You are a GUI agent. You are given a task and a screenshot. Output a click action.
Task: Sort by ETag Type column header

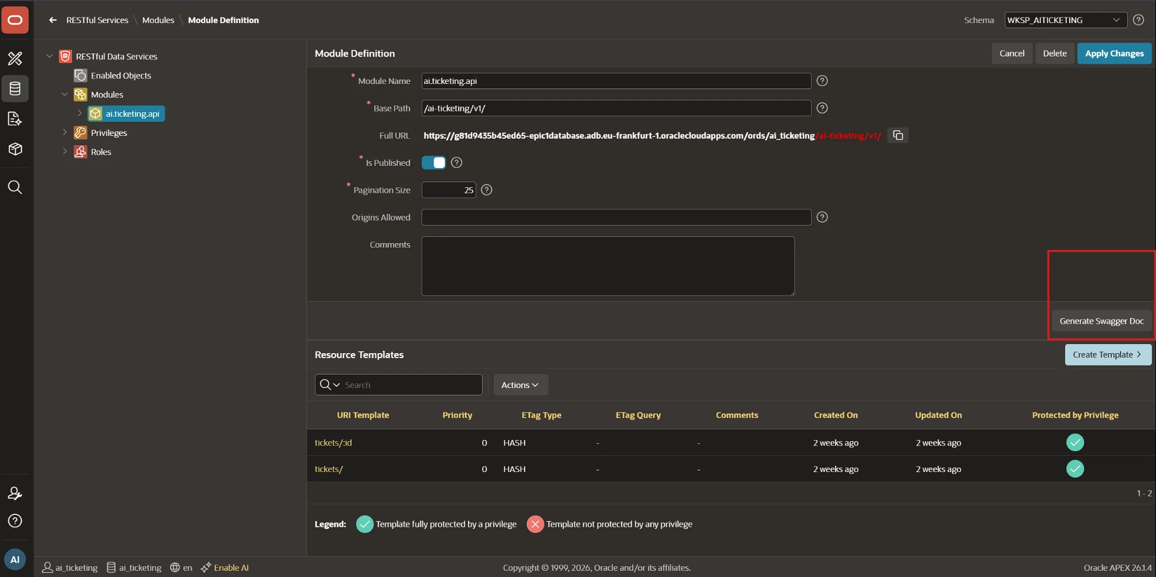click(541, 415)
